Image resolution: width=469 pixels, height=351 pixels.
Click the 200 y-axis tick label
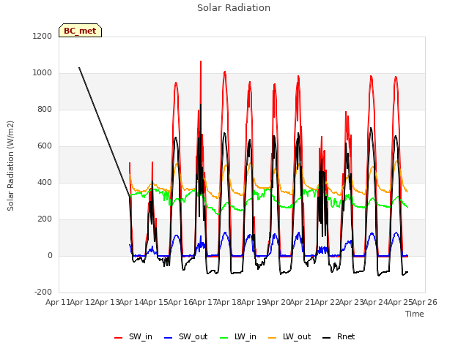(x=45, y=219)
